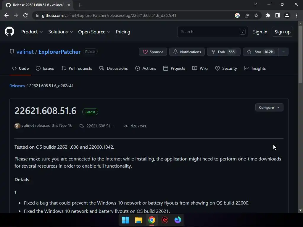
Task: Click the Latest release badge
Action: point(90,112)
